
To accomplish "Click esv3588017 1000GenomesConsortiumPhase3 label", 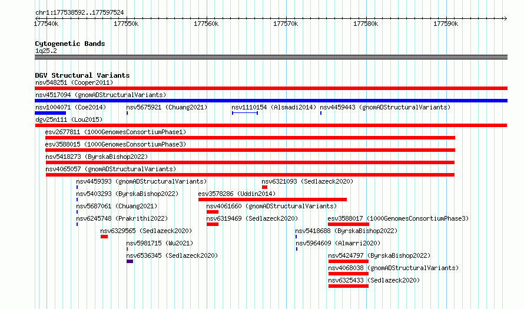I will (398, 218).
